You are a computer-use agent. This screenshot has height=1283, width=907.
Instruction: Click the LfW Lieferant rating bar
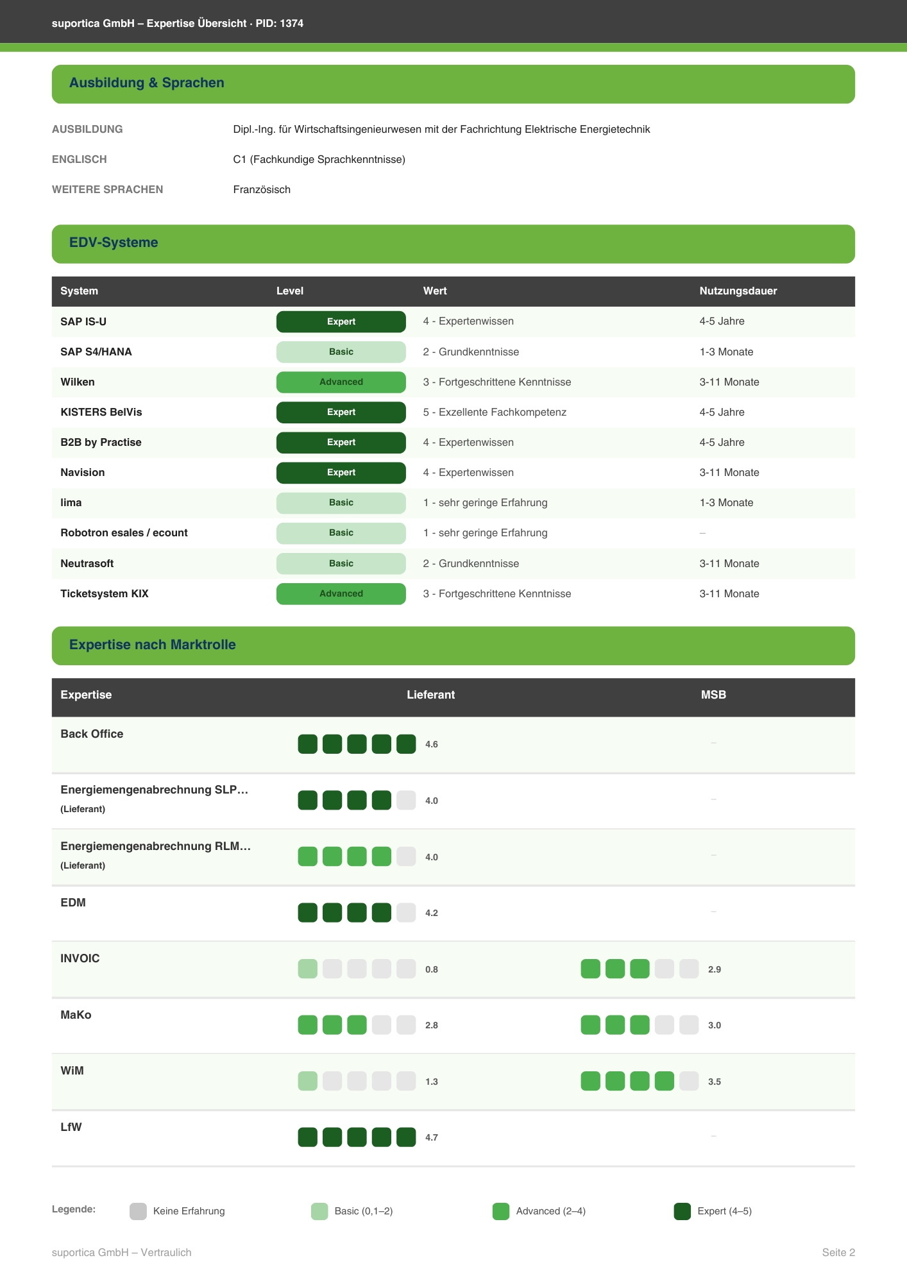357,1137
